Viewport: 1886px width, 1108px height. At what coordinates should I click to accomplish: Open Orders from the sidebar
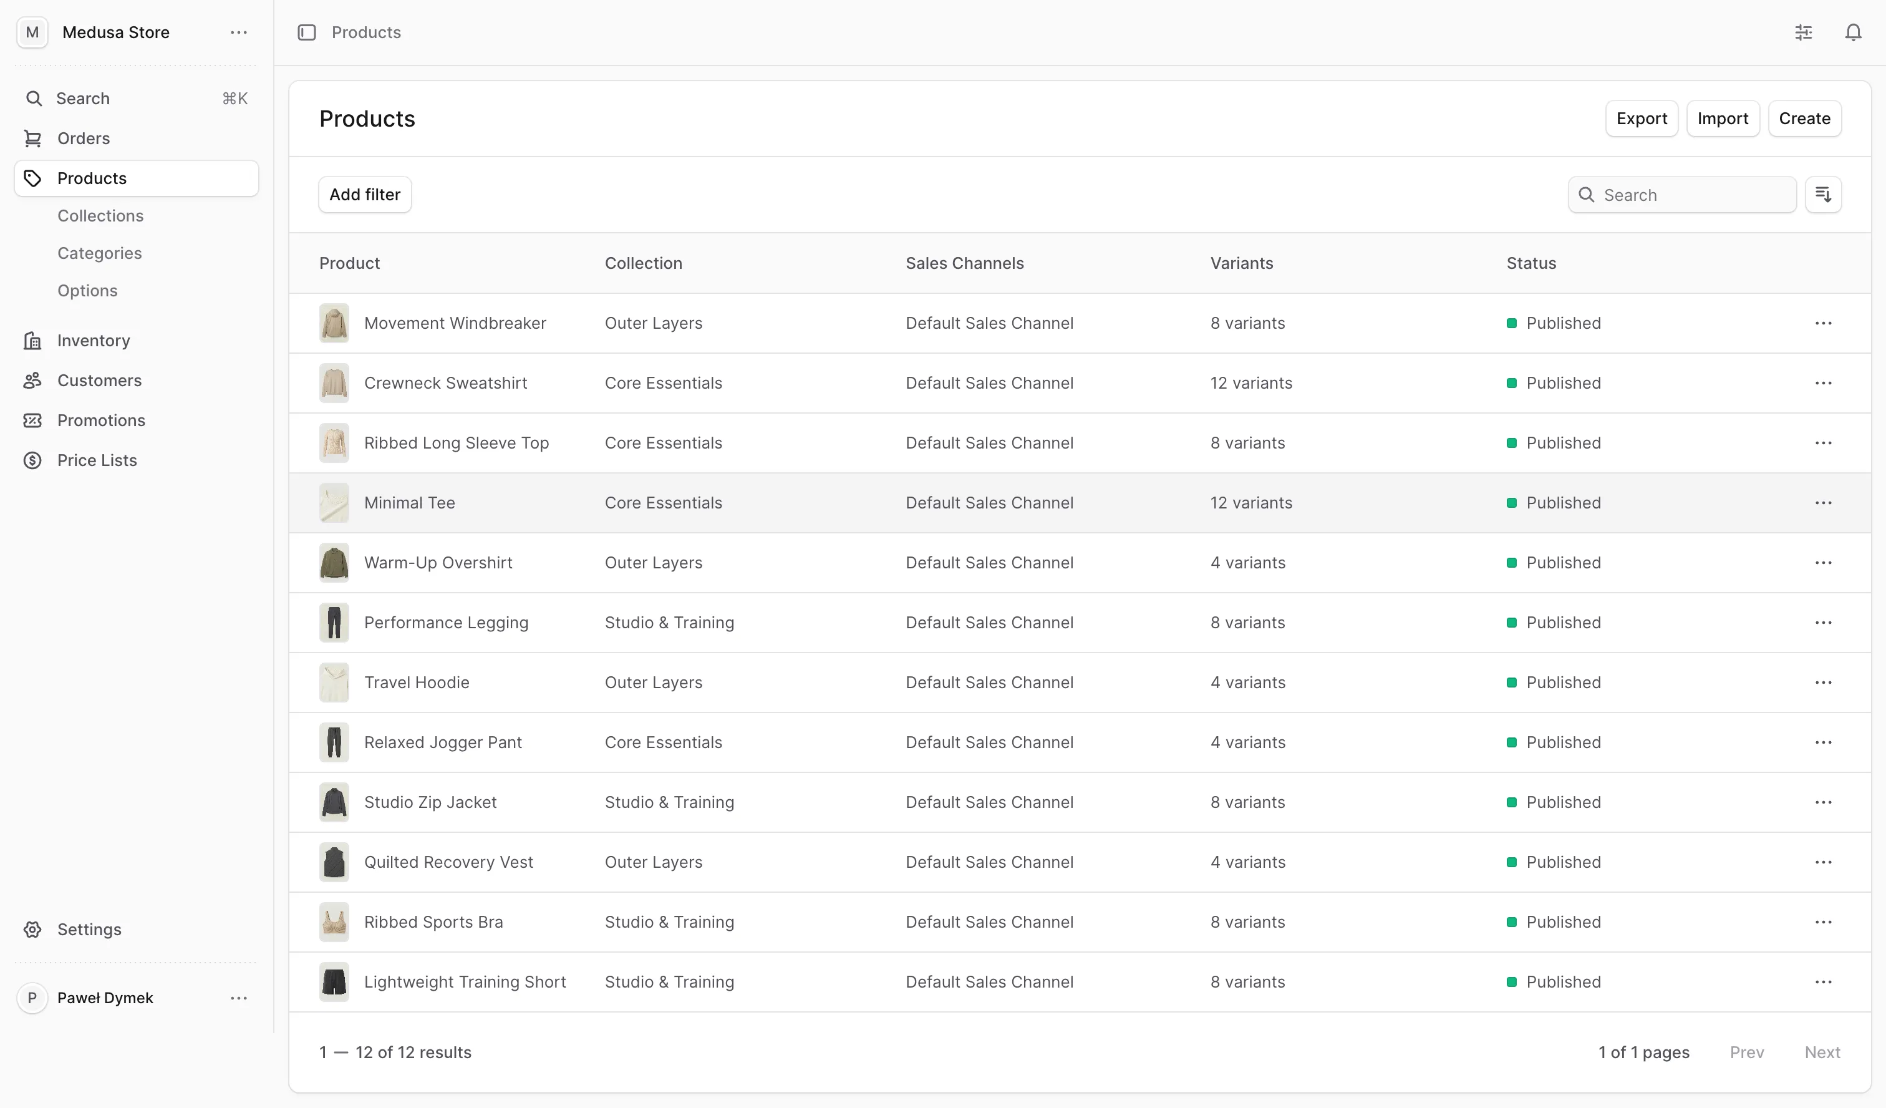136,138
